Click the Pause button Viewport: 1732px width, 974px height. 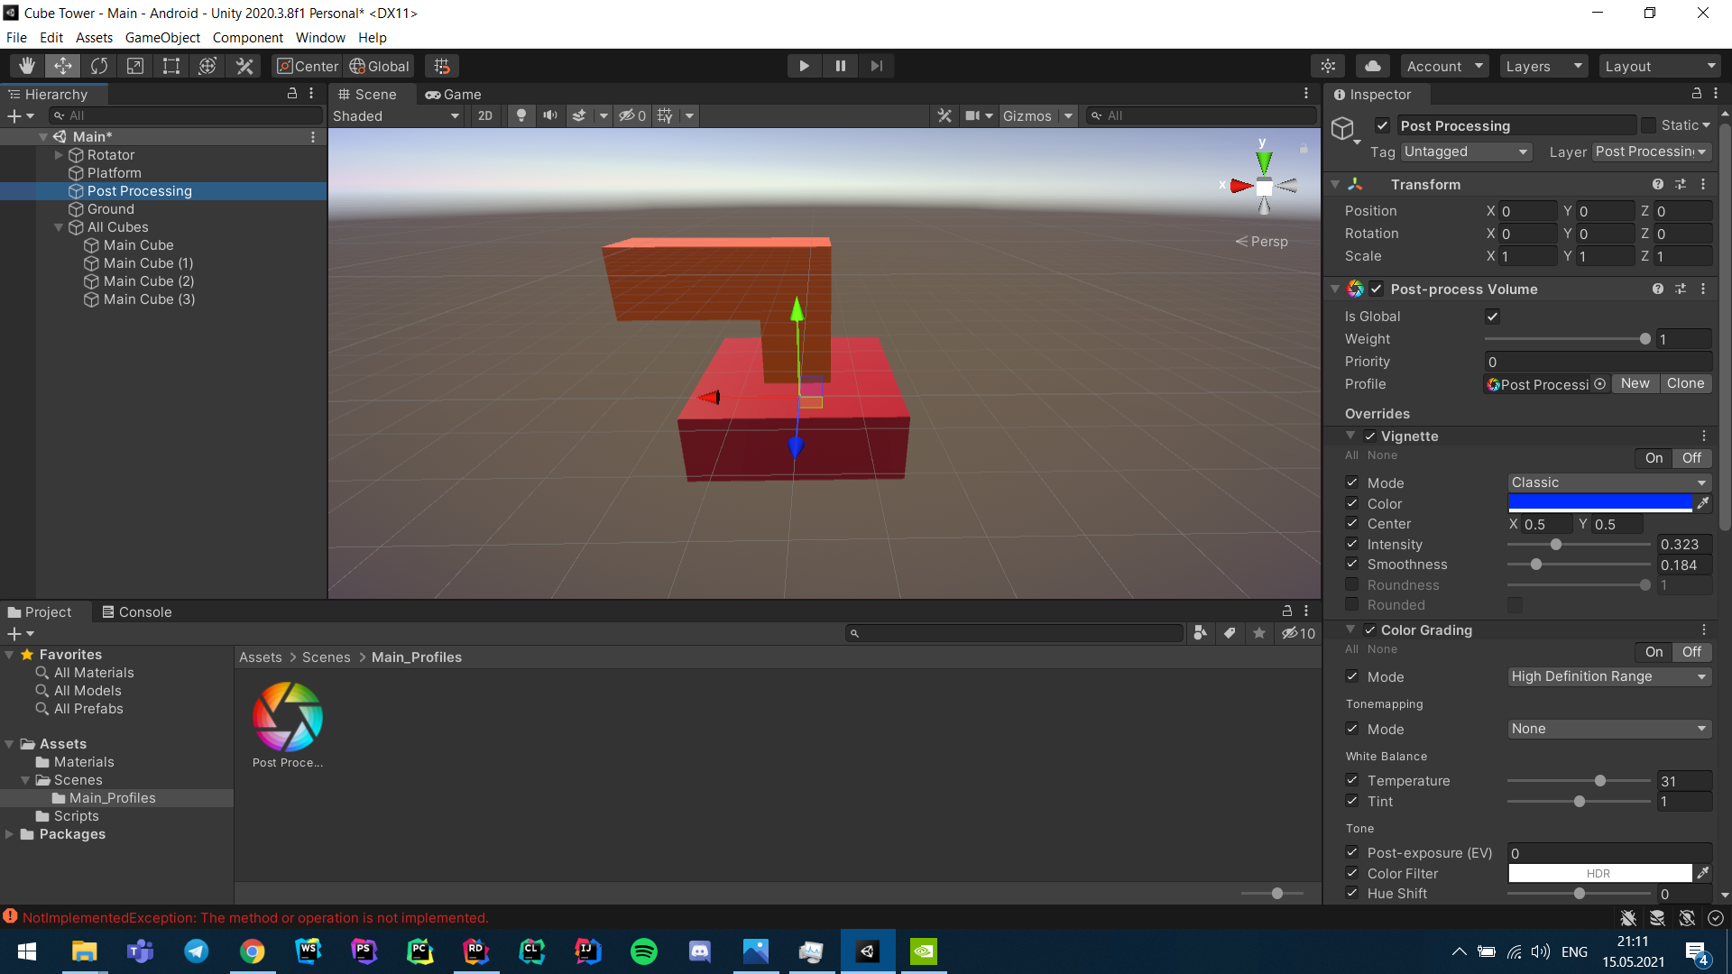tap(840, 66)
